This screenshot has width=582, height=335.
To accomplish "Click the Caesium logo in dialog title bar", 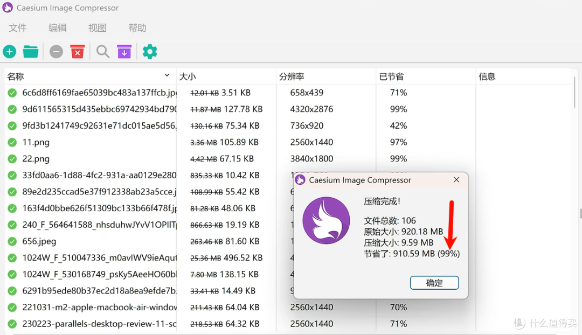I will point(300,180).
